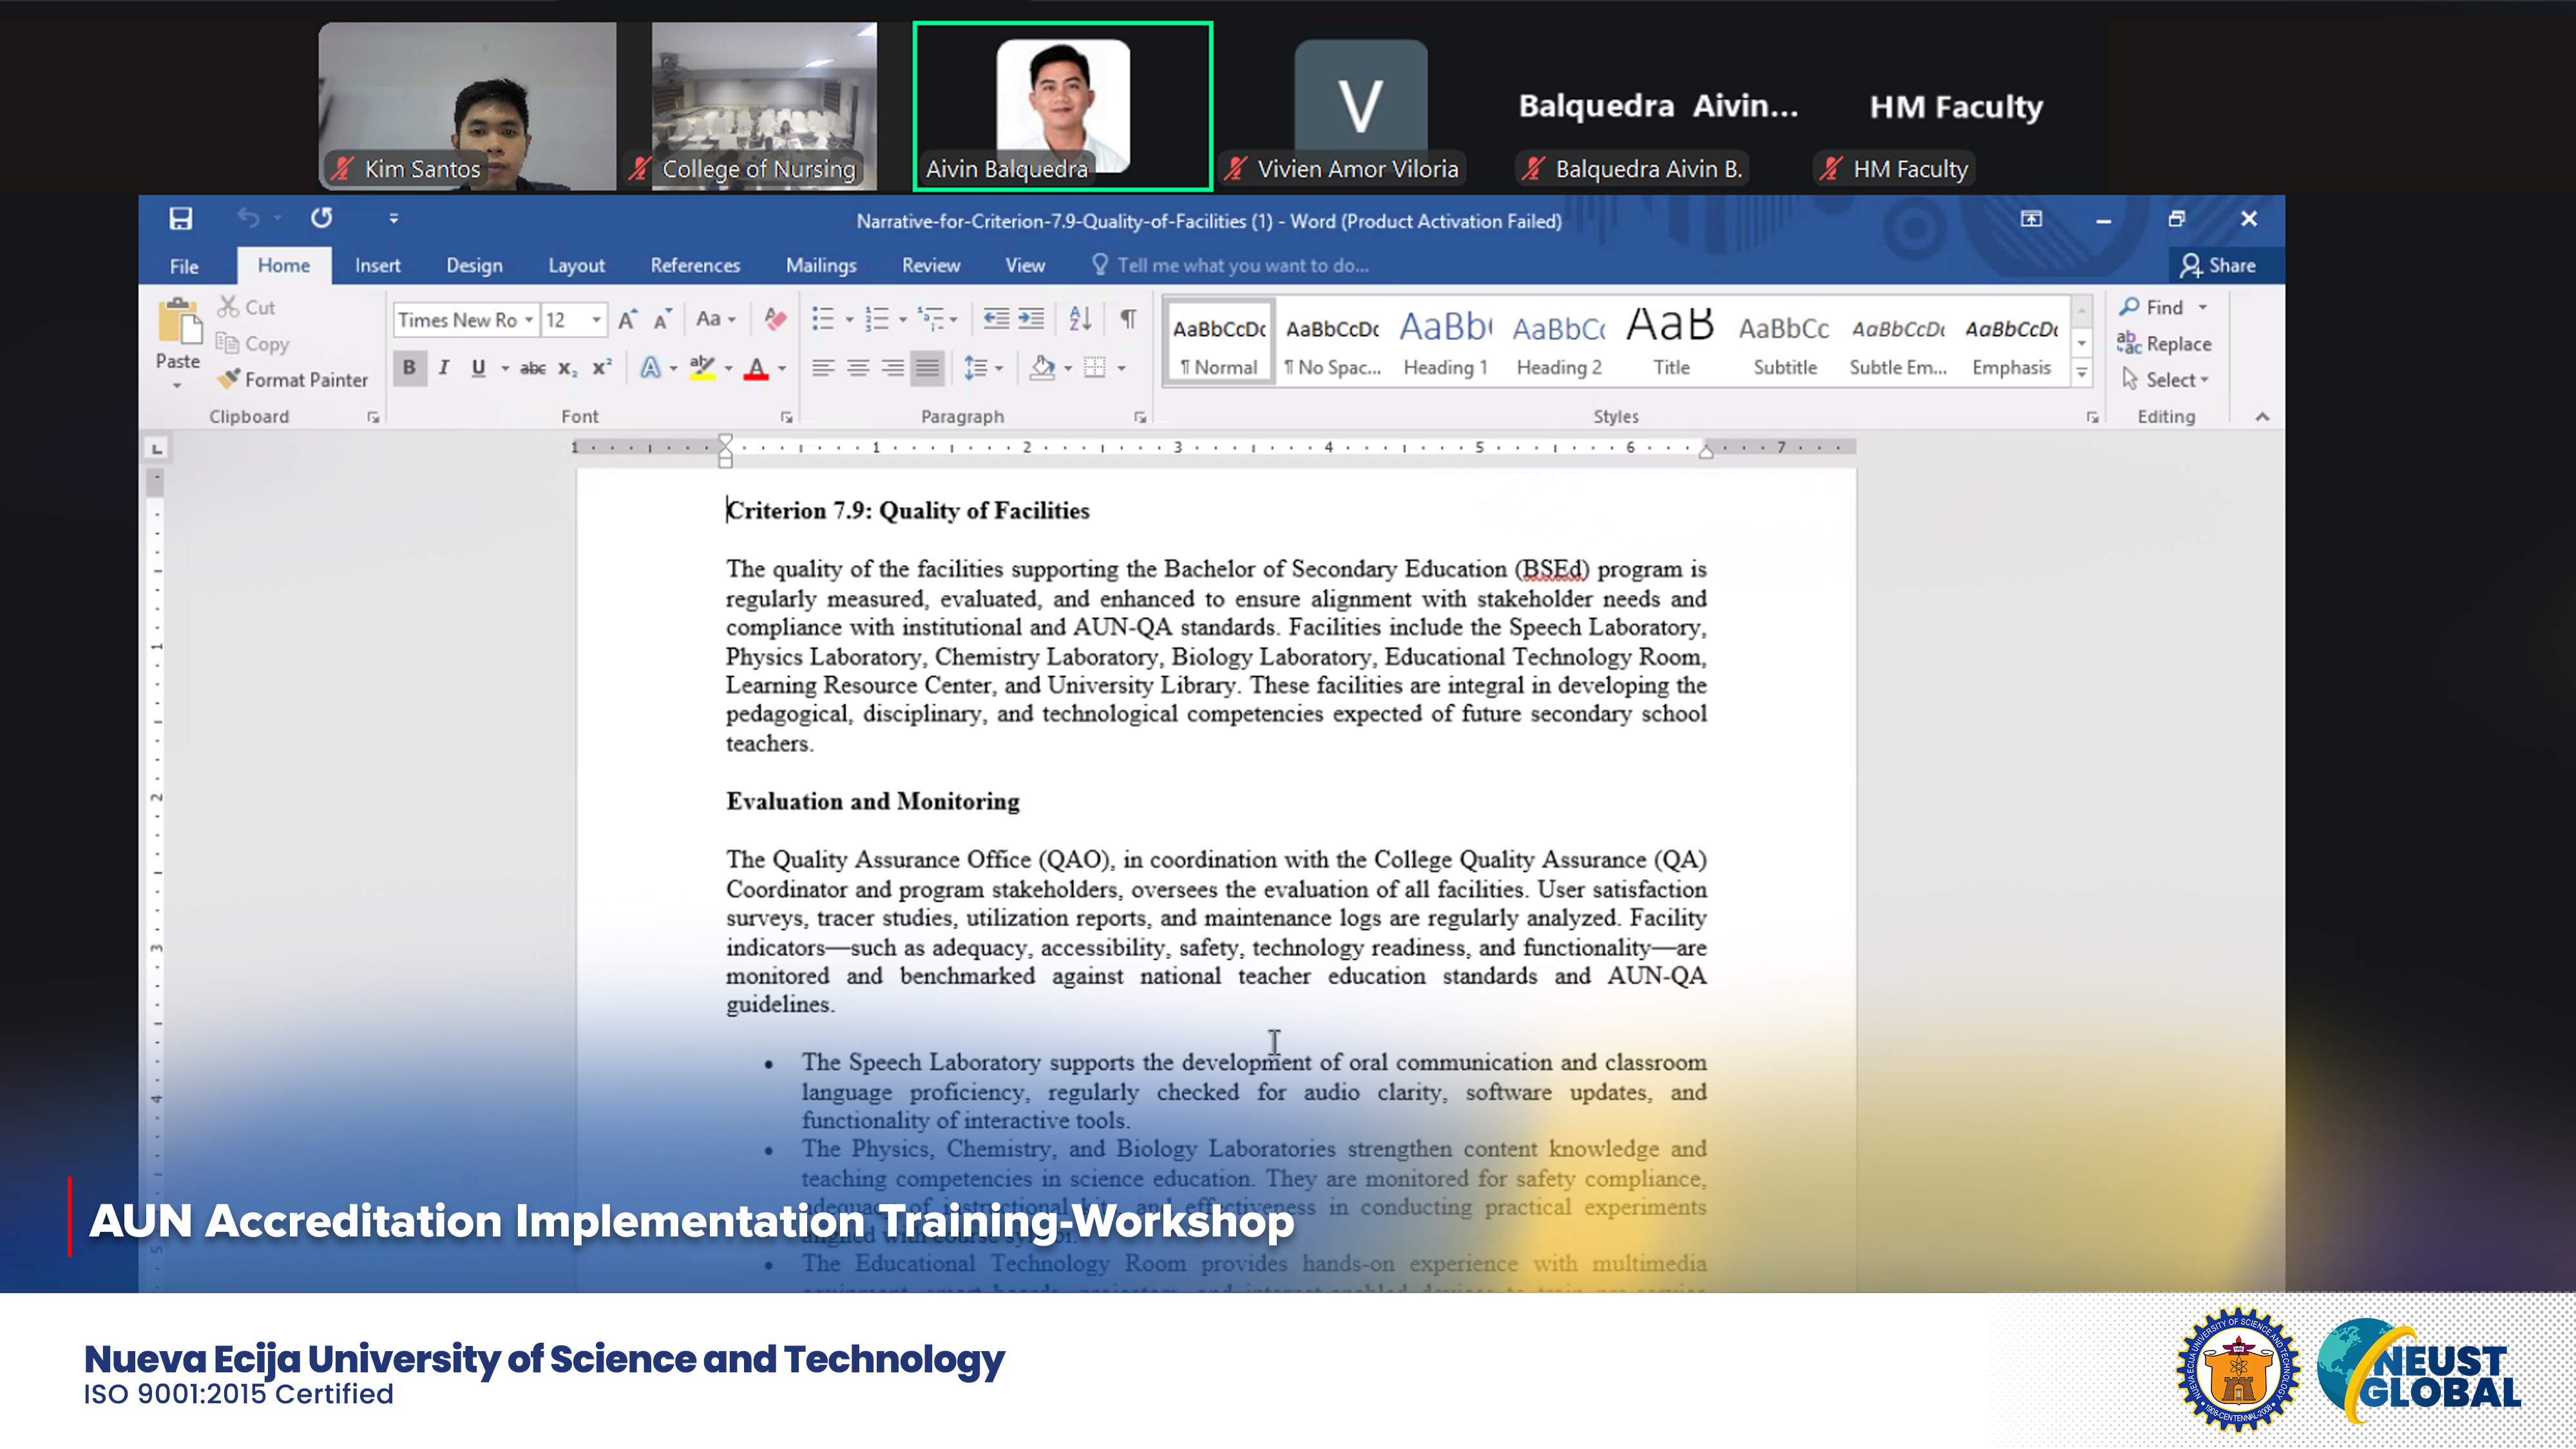Screen dimensions: 2576x1449
Task: Open the File tab
Action: 184,266
